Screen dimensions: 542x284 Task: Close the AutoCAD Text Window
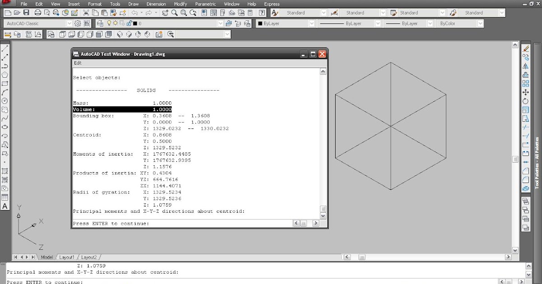pyautogui.click(x=322, y=54)
